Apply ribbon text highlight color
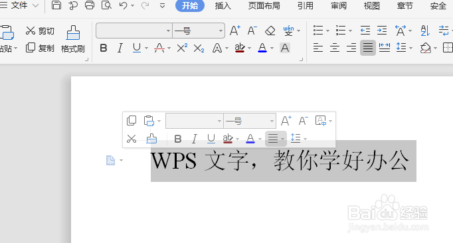 (x=240, y=48)
